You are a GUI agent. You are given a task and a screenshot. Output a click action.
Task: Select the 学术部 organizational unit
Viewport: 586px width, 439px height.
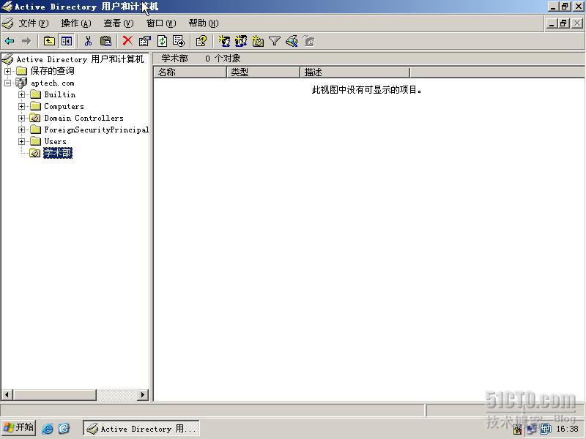[58, 153]
